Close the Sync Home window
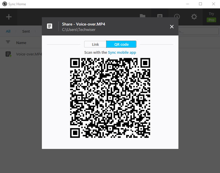This screenshot has height=173, width=220. pyautogui.click(x=213, y=4)
